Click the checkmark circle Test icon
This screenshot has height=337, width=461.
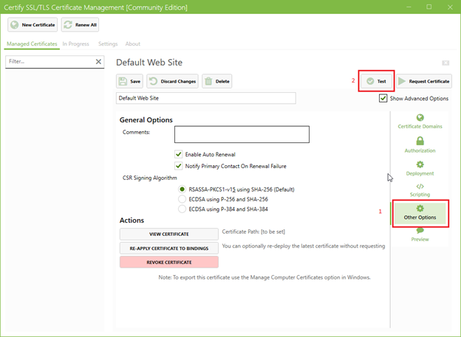370,81
